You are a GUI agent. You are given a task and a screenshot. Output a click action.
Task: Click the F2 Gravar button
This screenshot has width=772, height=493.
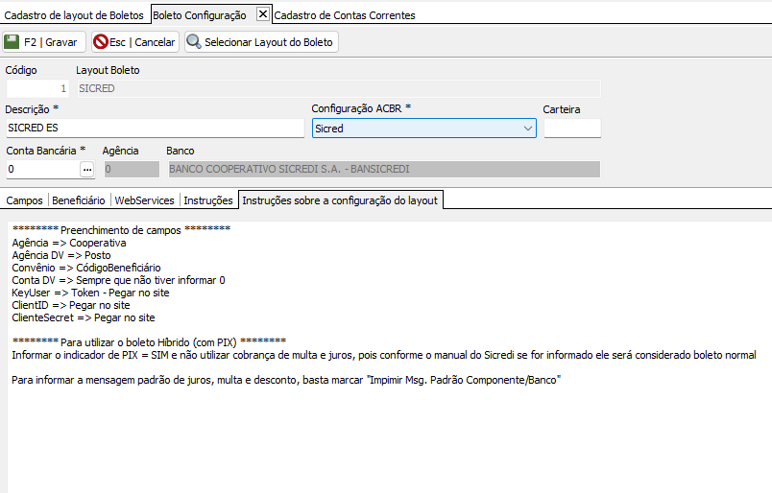coord(44,42)
